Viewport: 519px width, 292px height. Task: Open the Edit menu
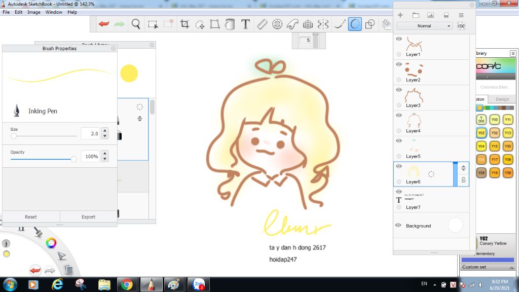[x=19, y=12]
